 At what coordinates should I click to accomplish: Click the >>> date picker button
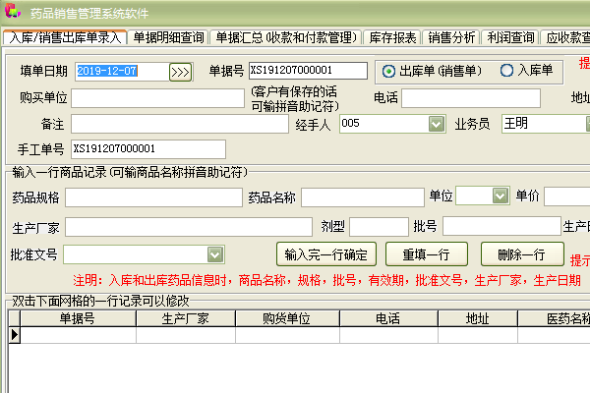(180, 72)
